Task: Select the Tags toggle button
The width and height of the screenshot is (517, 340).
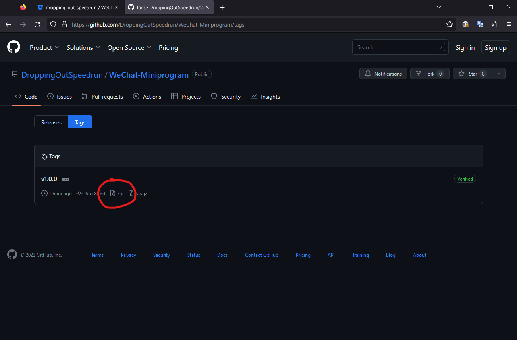Action: point(80,122)
